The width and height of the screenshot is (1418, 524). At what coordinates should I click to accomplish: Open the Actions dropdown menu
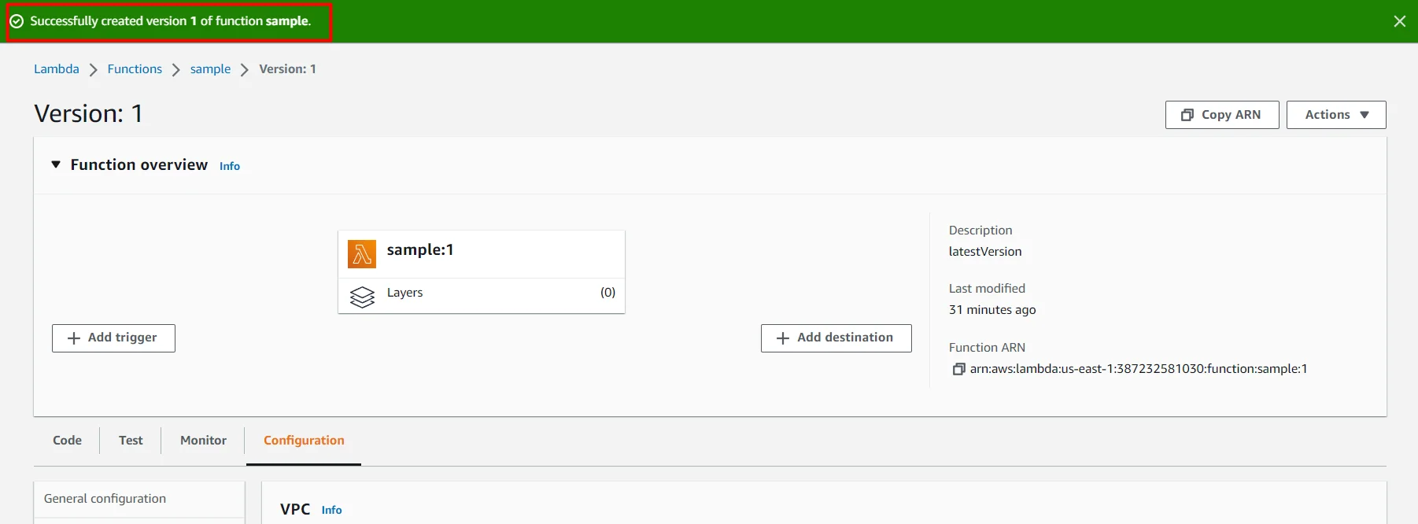click(1336, 115)
